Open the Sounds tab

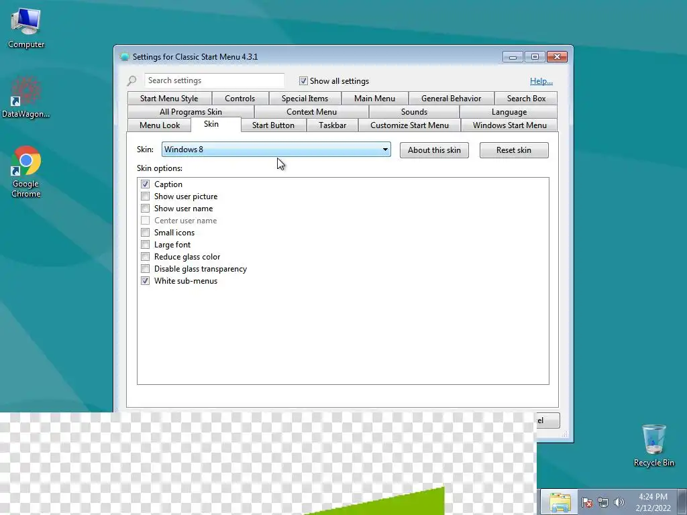tap(414, 112)
